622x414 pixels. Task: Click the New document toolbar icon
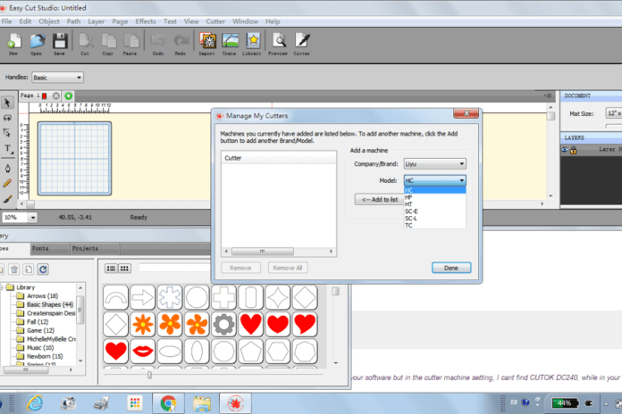point(14,44)
